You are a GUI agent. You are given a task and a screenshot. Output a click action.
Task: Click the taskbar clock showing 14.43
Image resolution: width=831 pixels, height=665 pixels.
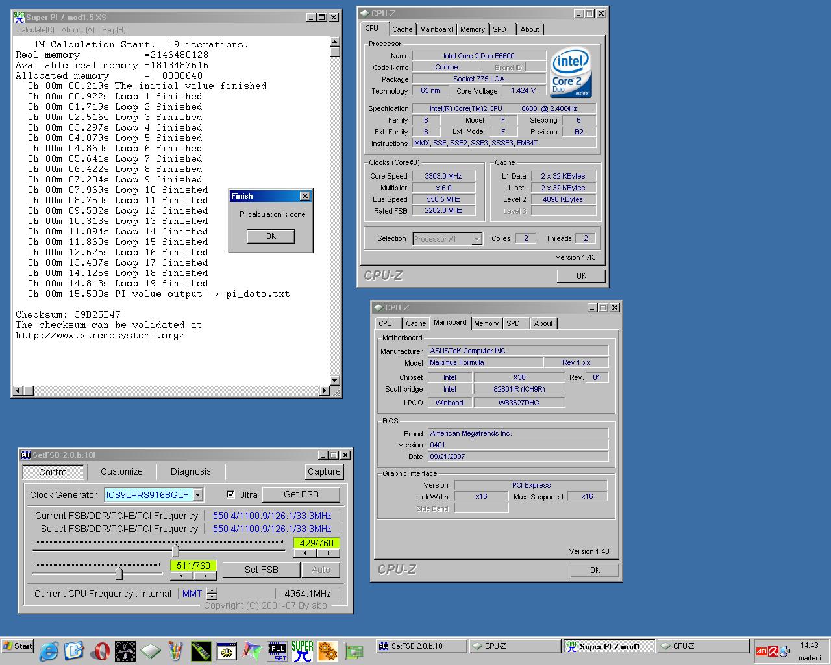810,646
